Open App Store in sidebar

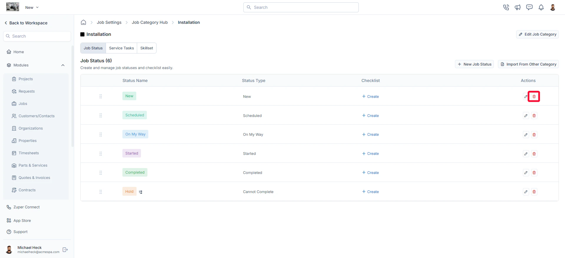[19, 220]
